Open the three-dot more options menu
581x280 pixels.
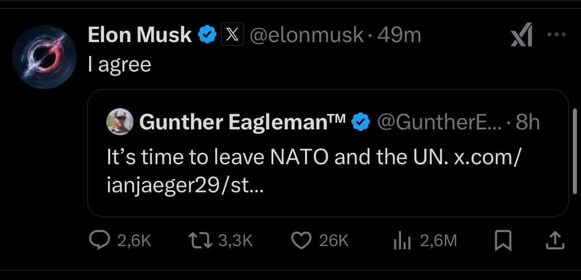click(x=556, y=34)
